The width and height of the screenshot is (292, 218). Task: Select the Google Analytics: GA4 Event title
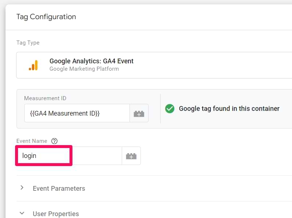coord(92,61)
